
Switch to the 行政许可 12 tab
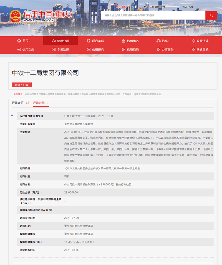21,103
